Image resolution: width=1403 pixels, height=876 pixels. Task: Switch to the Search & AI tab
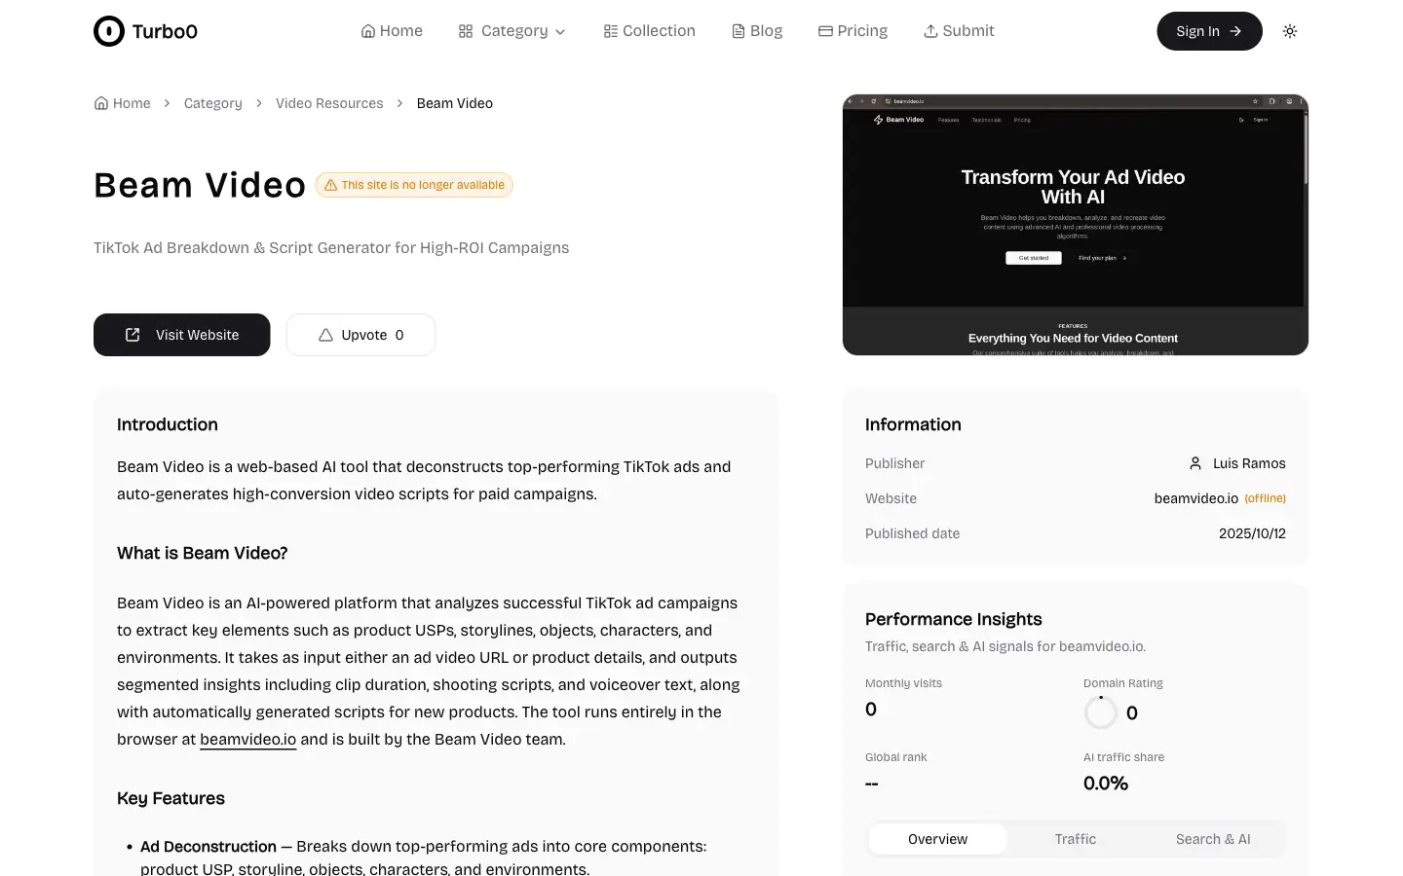point(1213,839)
